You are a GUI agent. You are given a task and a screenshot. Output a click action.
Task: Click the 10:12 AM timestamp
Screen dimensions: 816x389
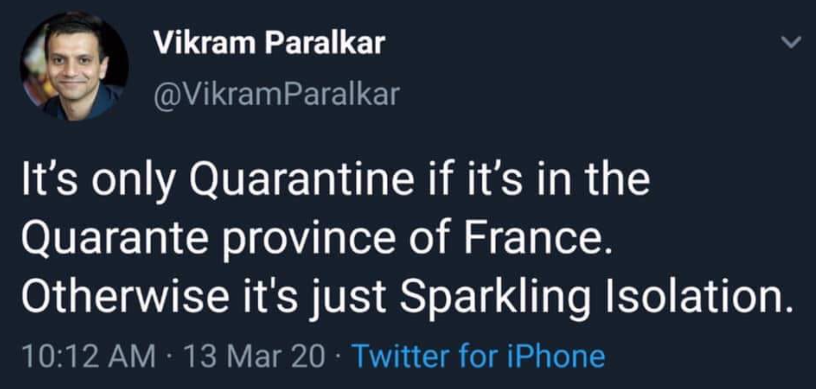click(x=88, y=356)
